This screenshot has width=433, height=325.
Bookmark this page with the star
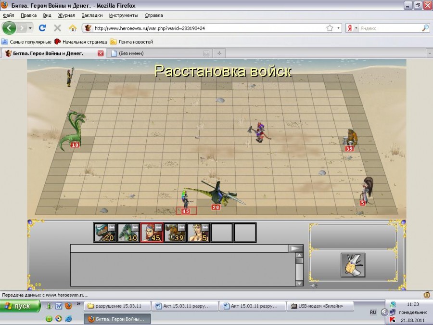click(330, 28)
